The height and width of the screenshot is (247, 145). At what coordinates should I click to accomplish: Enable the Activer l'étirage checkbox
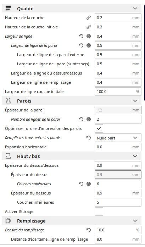(99, 212)
